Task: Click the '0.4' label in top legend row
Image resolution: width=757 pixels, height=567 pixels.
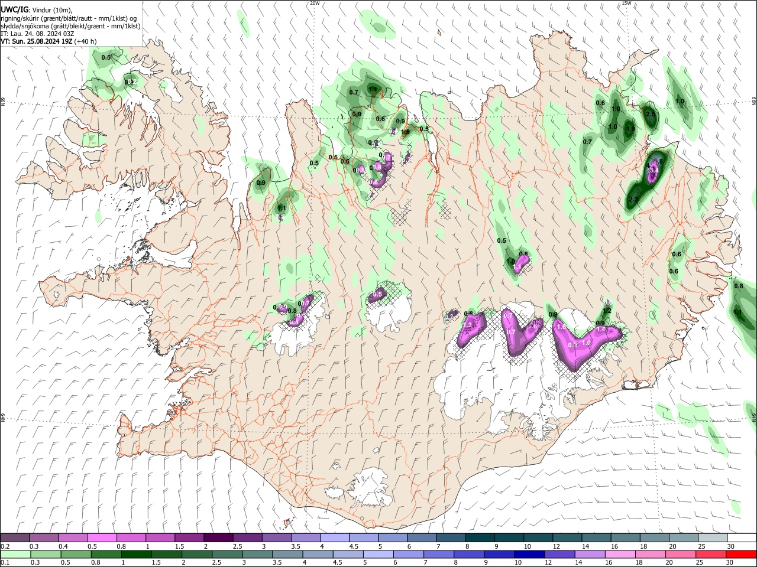Action: point(63,546)
